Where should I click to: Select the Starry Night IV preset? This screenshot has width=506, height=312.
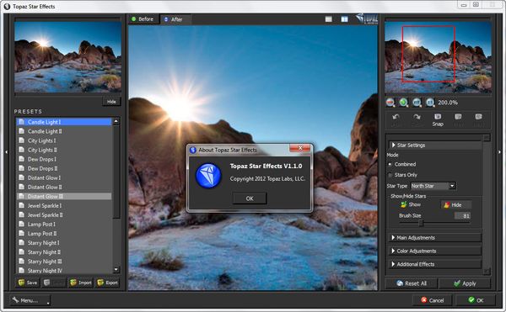coord(64,271)
